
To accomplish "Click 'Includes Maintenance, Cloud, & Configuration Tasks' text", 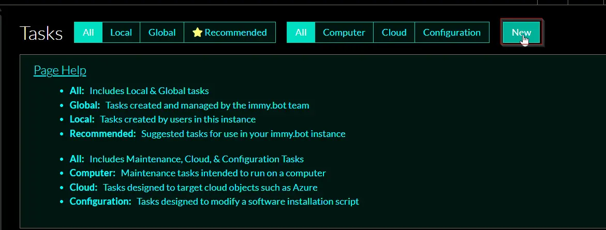I will [197, 159].
